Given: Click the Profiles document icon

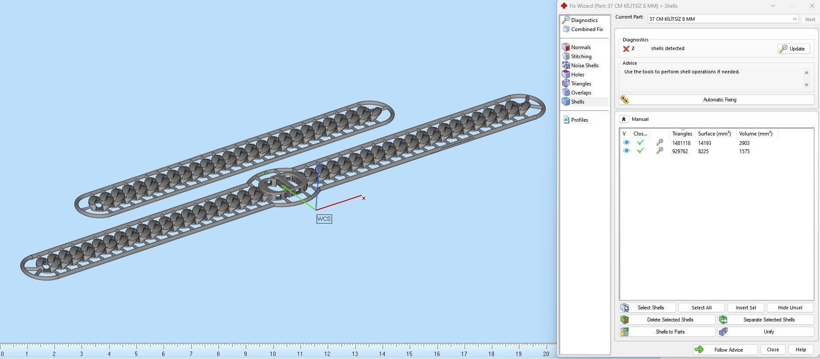Looking at the screenshot, I should (566, 120).
